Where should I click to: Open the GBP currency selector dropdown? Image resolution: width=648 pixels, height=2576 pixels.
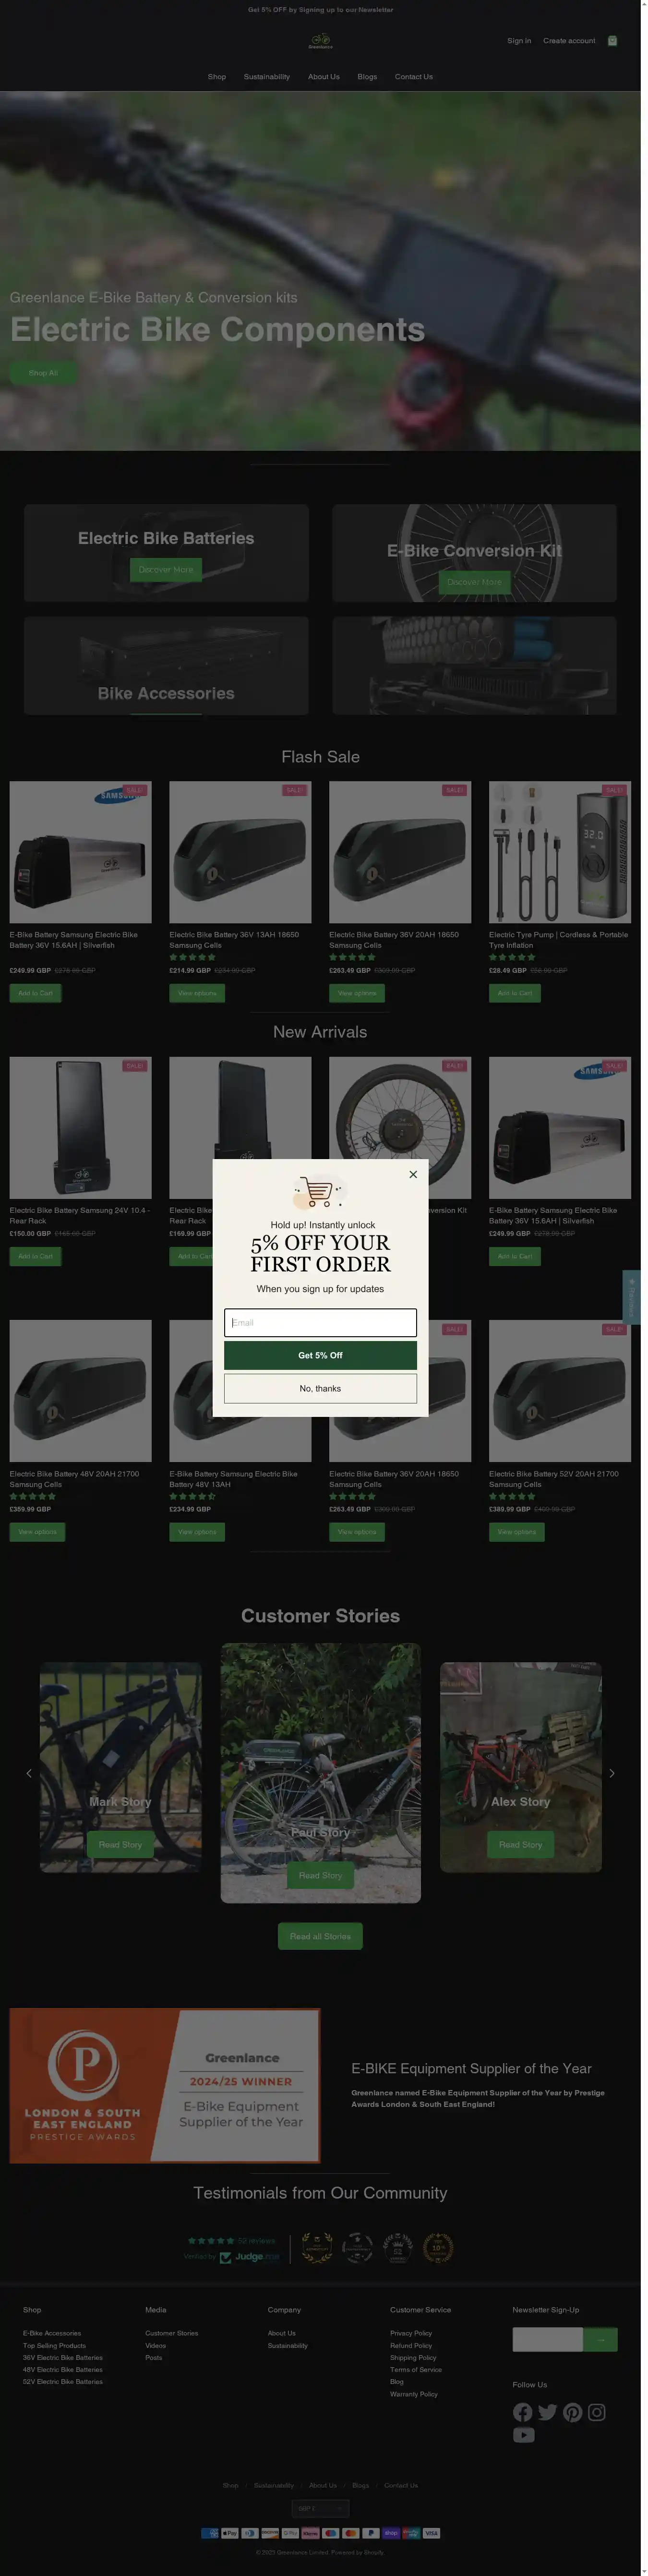[x=320, y=2508]
